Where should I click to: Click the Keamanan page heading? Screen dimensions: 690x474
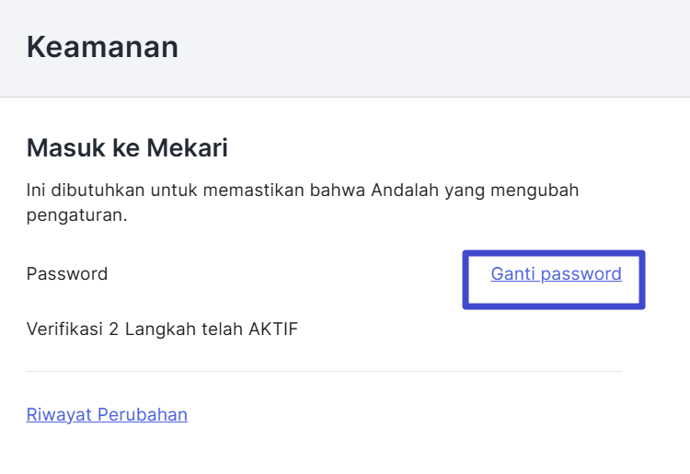(102, 47)
